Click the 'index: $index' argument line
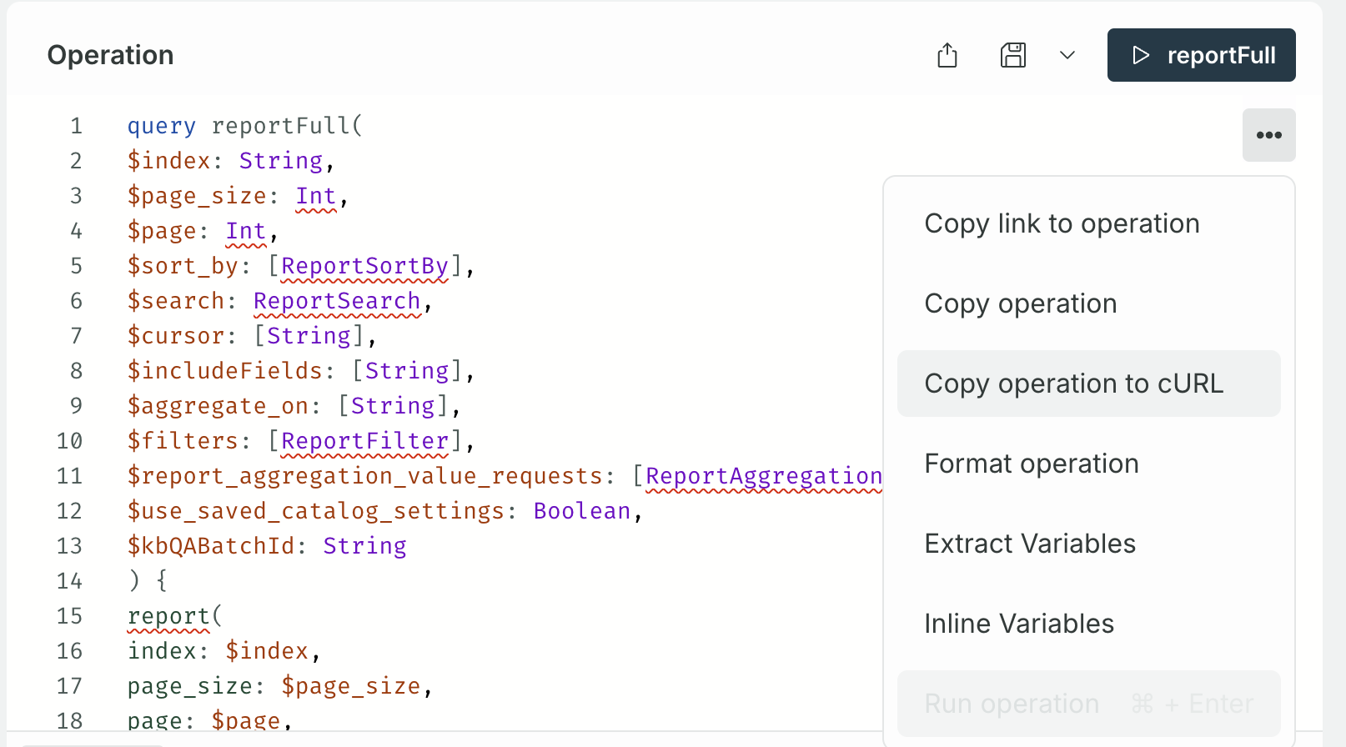The height and width of the screenshot is (747, 1346). 224,651
